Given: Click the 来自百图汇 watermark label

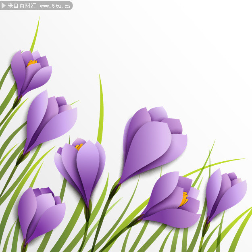Looking at the screenshot, I should 22,6.
